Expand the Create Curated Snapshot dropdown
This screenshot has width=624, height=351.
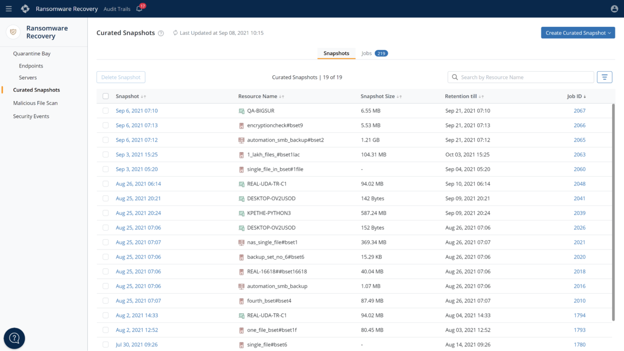[x=578, y=33]
